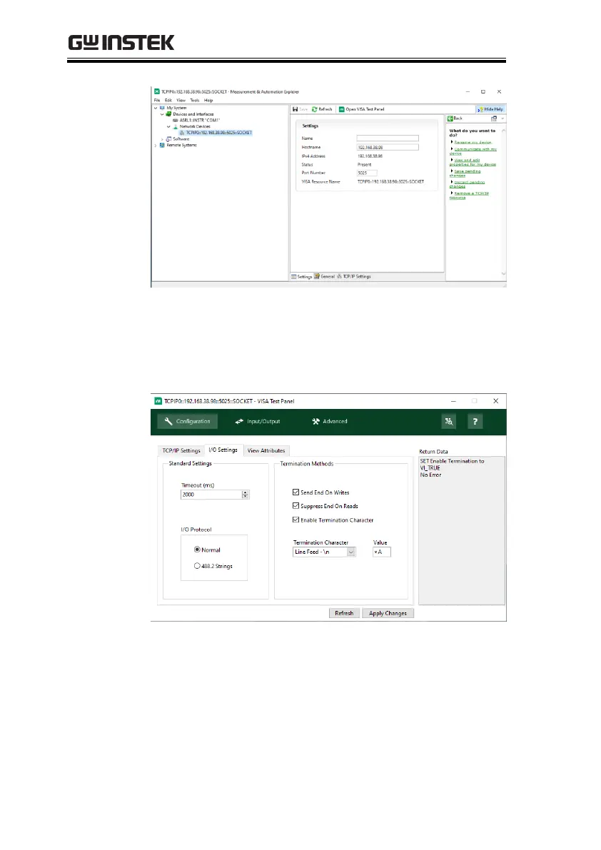Viewport: 601px width, 850px height.
Task: Open the Tools menu
Action: click(194, 101)
